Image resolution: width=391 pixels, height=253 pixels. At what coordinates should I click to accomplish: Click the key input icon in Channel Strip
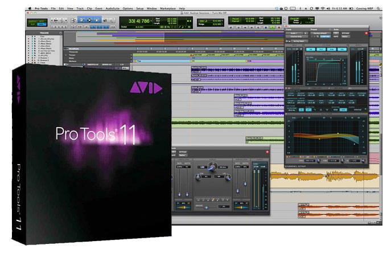pos(288,41)
